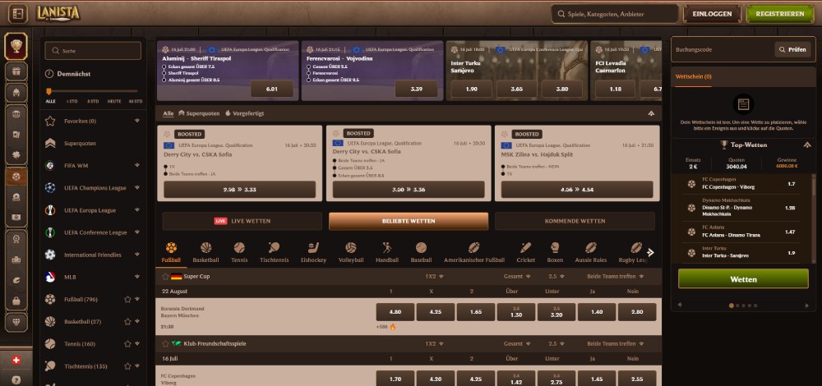Image resolution: width=822 pixels, height=386 pixels.
Task: Open the 1X2 market dropdown in Super Cup row
Action: (435, 276)
